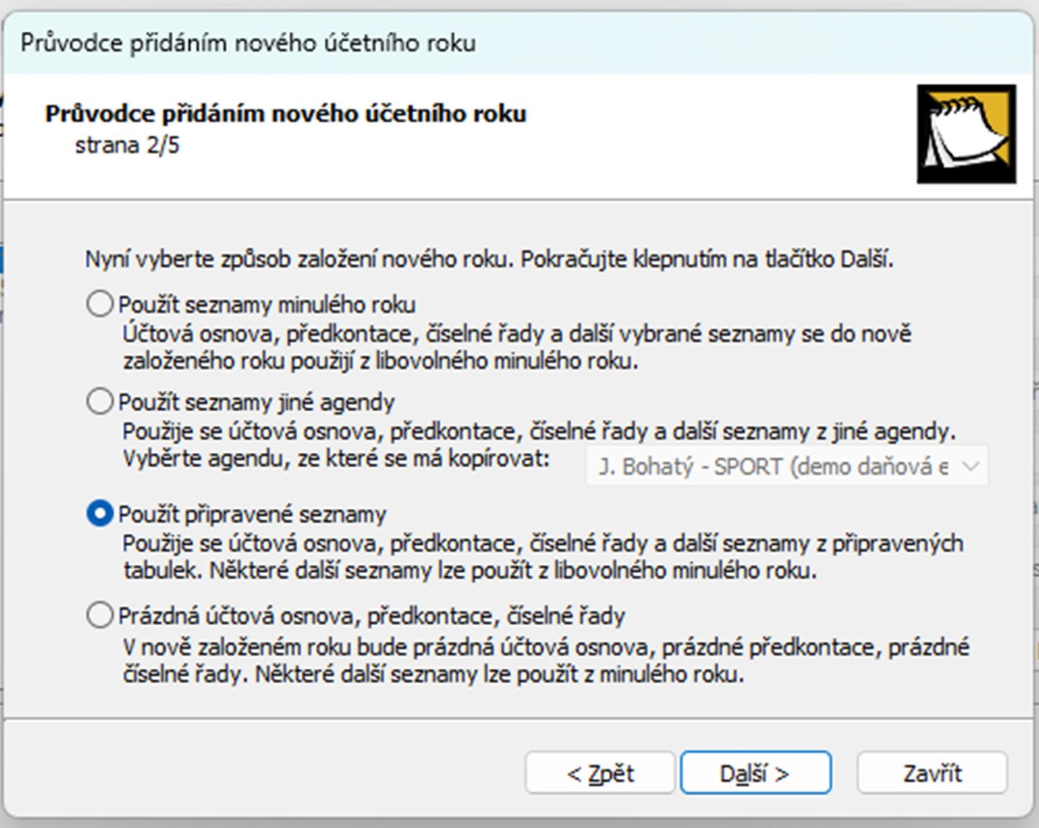Expand the agenda dropdown chevron arrow
The width and height of the screenshot is (1039, 828).
point(970,467)
